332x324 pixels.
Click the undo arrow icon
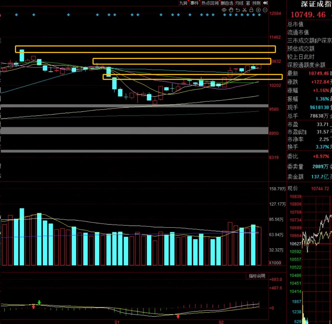(x=238, y=10)
